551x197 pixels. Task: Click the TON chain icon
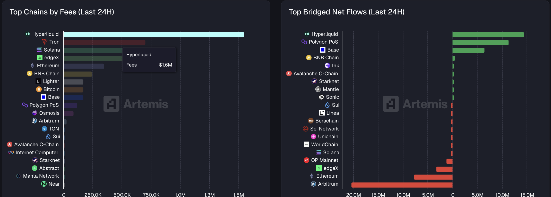pyautogui.click(x=44, y=129)
